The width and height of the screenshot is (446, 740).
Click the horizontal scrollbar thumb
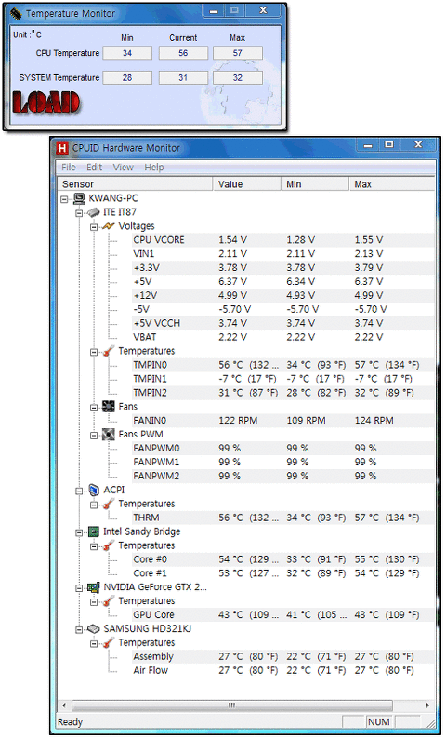pyautogui.click(x=231, y=706)
